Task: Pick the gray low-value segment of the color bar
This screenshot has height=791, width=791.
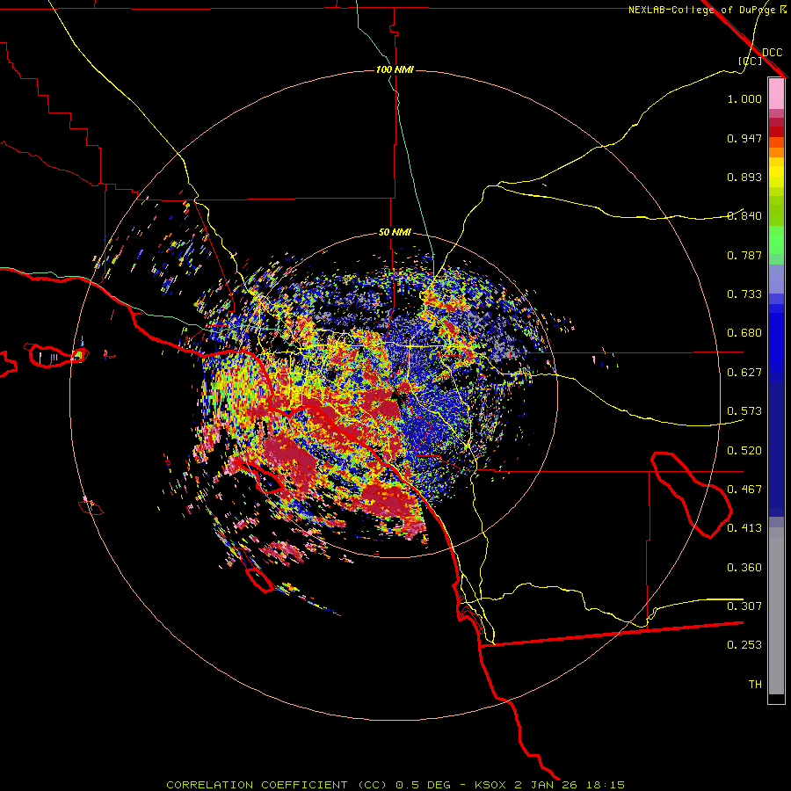Action: click(x=776, y=611)
